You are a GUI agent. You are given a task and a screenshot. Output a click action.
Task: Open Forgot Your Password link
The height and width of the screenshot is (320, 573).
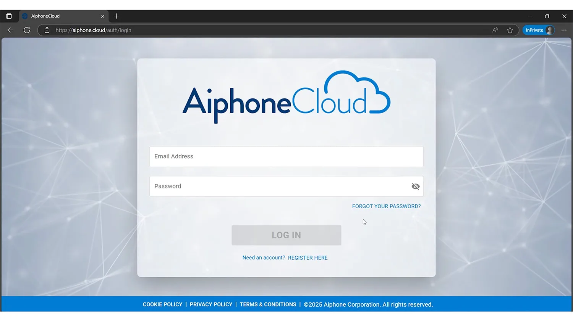point(386,206)
